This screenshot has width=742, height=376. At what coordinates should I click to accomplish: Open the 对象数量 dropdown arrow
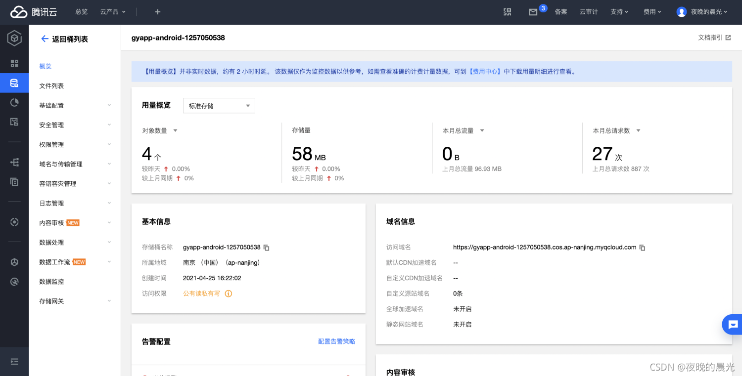click(175, 131)
